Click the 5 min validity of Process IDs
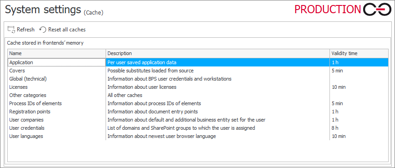395x168 pixels. coord(337,103)
